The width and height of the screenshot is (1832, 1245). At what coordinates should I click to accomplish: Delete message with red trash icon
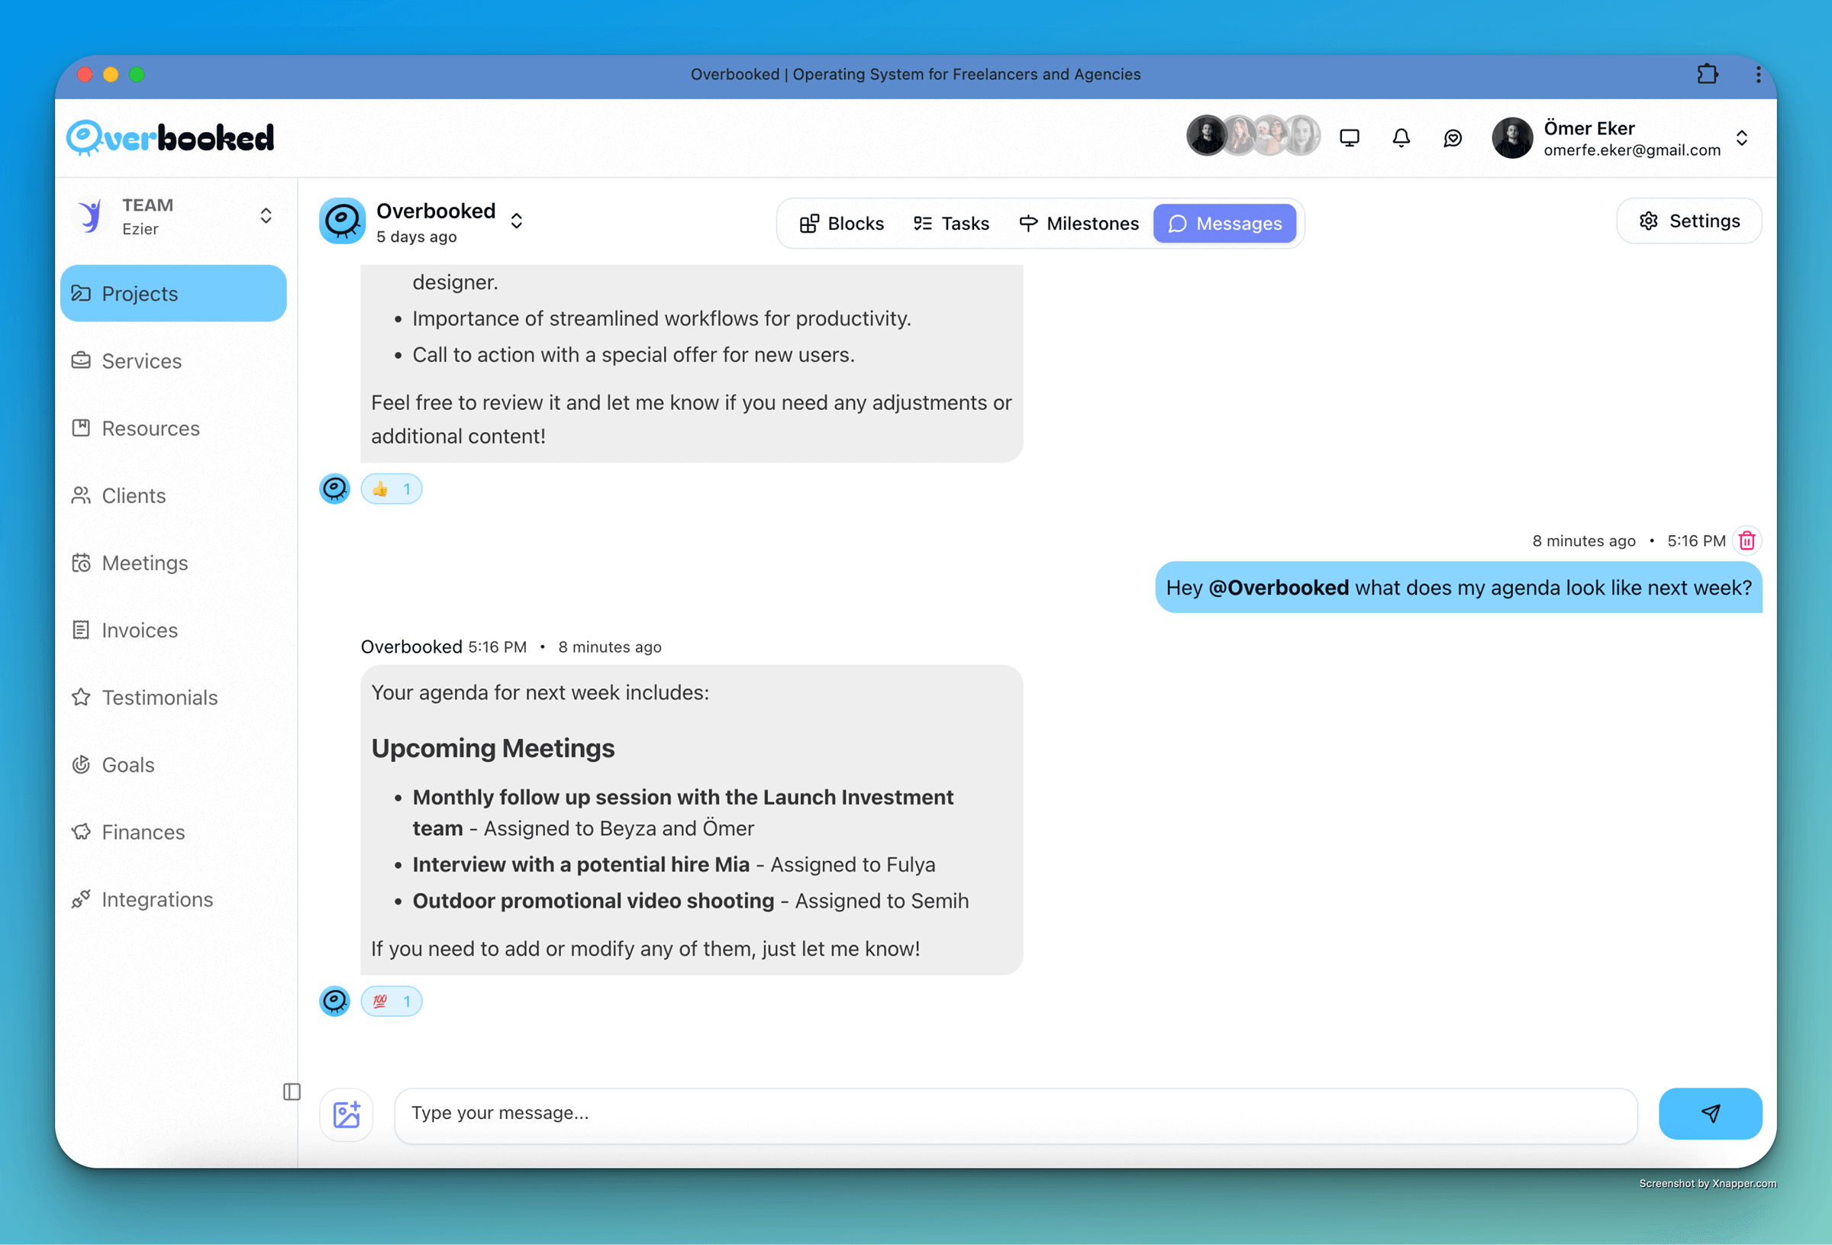[1746, 541]
